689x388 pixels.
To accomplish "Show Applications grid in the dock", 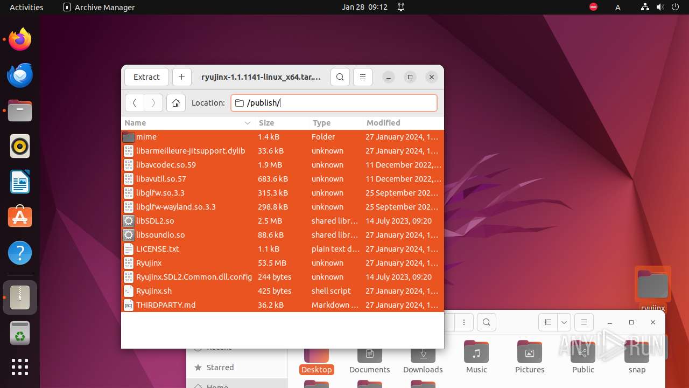I will click(x=20, y=367).
